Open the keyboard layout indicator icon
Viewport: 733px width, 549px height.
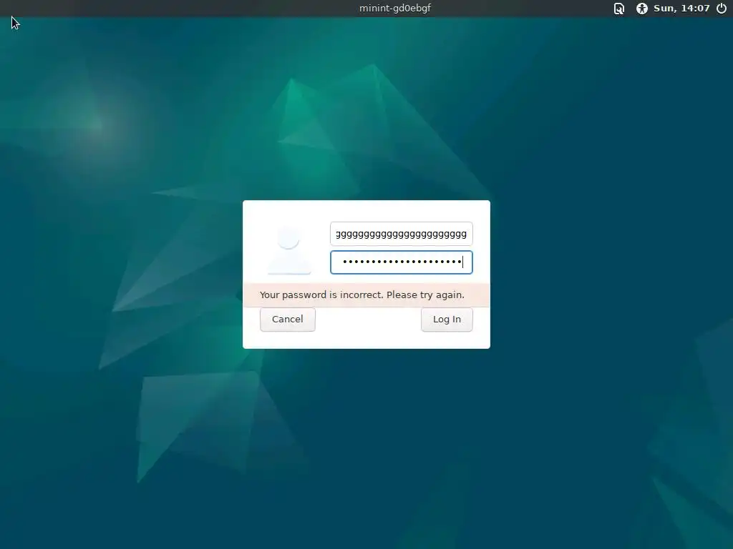tap(619, 9)
